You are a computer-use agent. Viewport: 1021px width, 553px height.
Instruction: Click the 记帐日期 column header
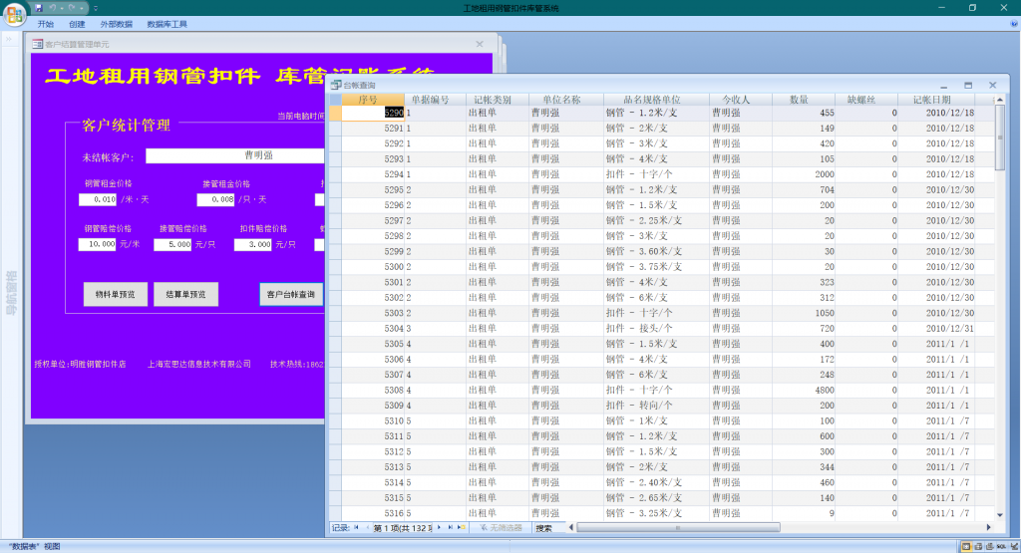931,100
